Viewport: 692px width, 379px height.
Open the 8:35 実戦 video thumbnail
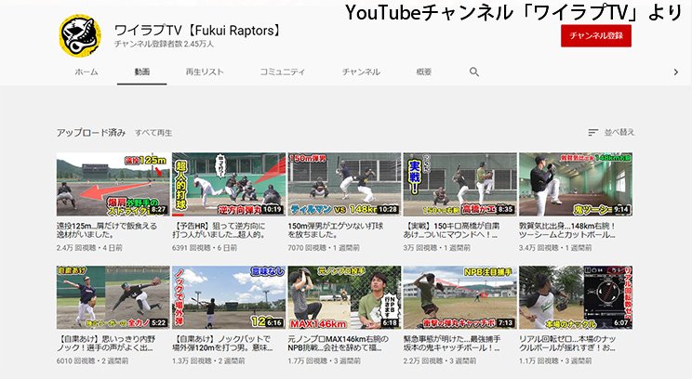click(x=459, y=184)
